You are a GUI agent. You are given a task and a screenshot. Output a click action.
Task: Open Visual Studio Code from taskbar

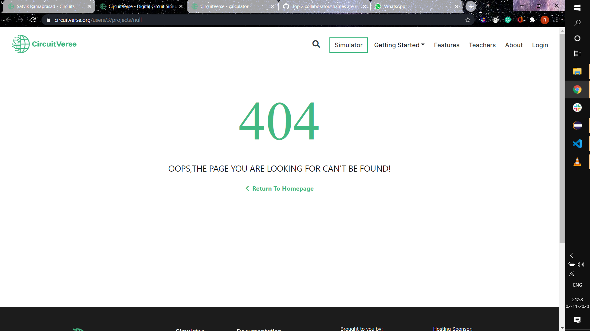tap(577, 144)
